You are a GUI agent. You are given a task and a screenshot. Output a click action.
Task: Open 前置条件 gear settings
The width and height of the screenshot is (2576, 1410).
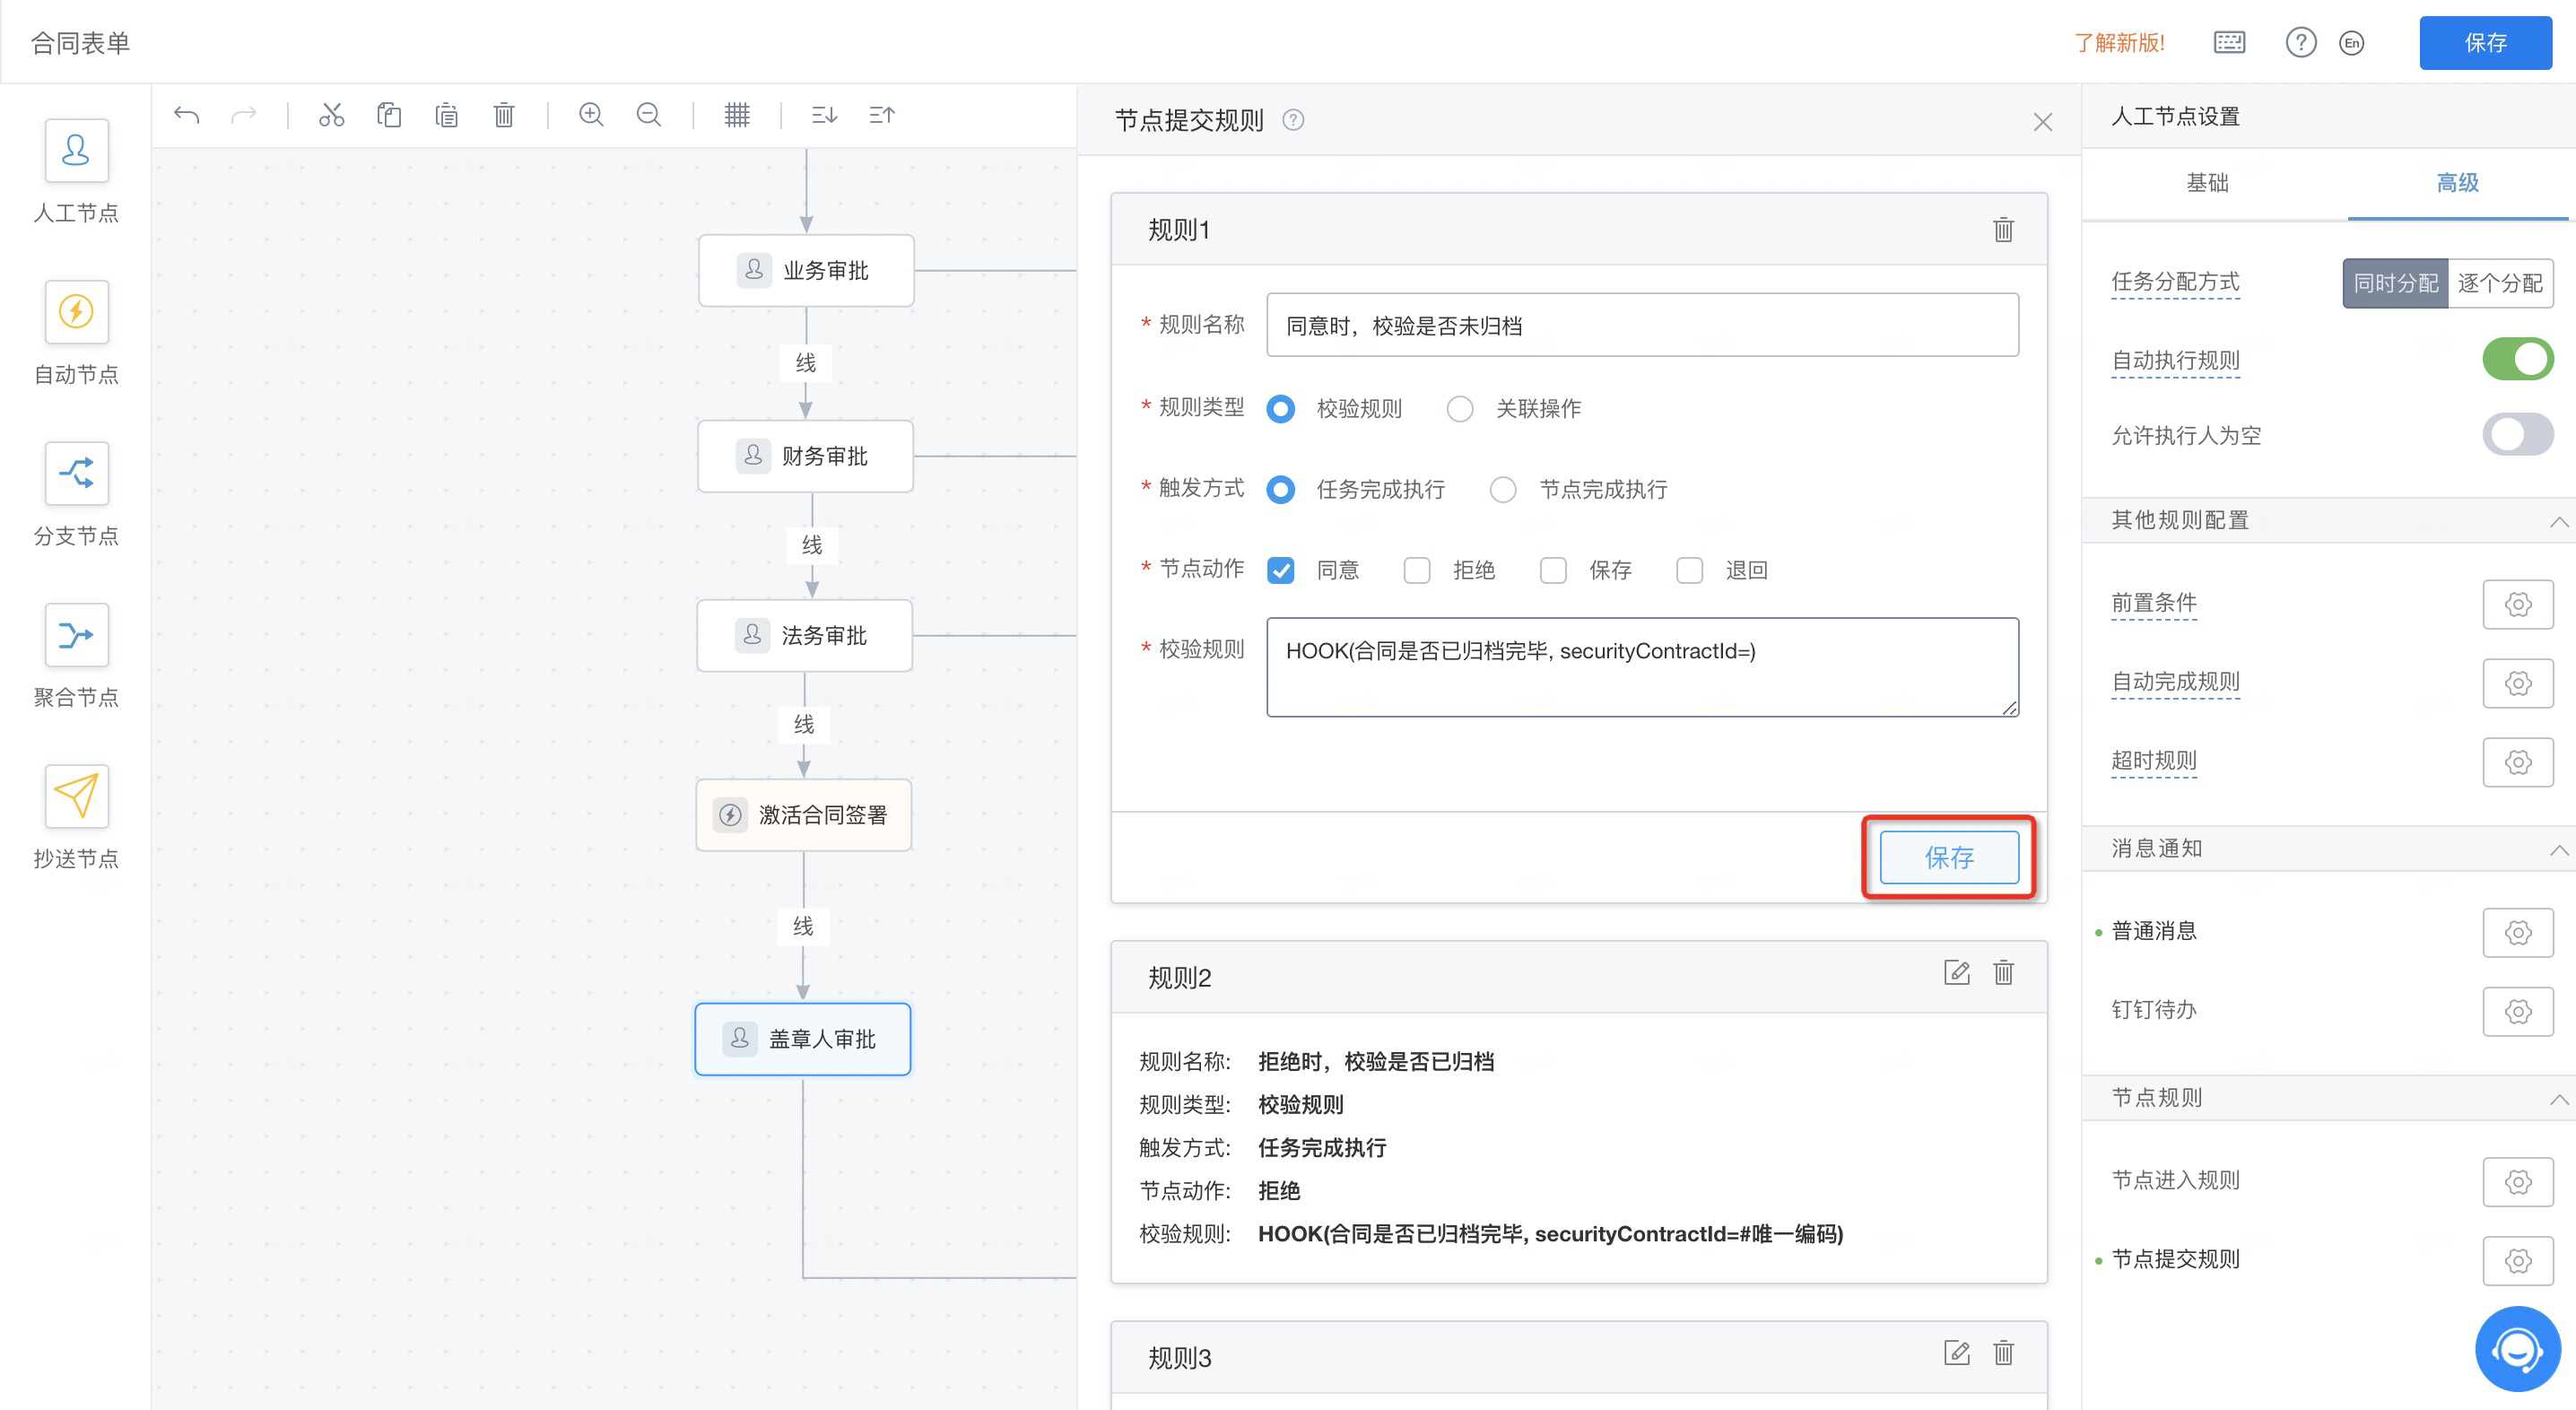tap(2517, 604)
